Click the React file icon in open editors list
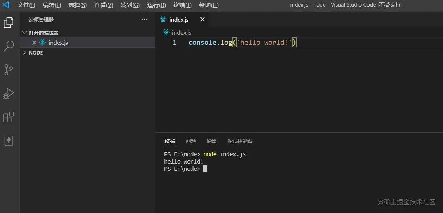Image resolution: width=443 pixels, height=213 pixels. [42, 43]
